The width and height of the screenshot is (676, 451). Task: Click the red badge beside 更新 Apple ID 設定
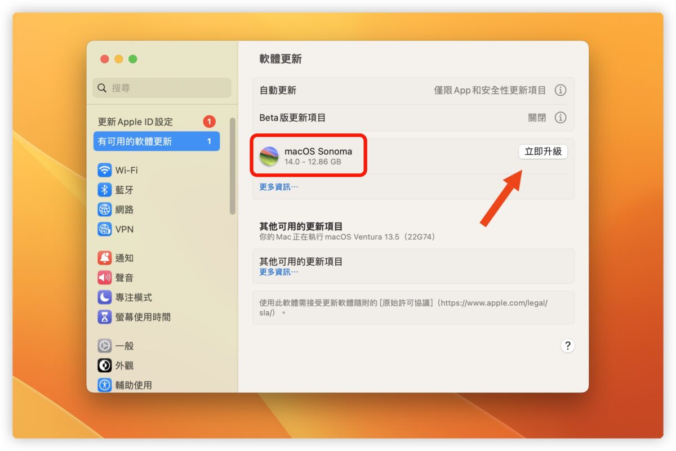click(x=209, y=122)
